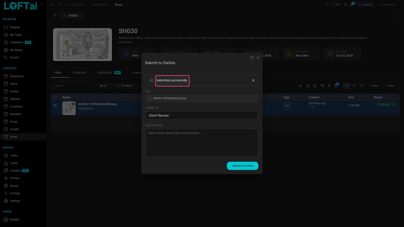Switch to the Published tab
404x227 pixels.
tap(109, 73)
